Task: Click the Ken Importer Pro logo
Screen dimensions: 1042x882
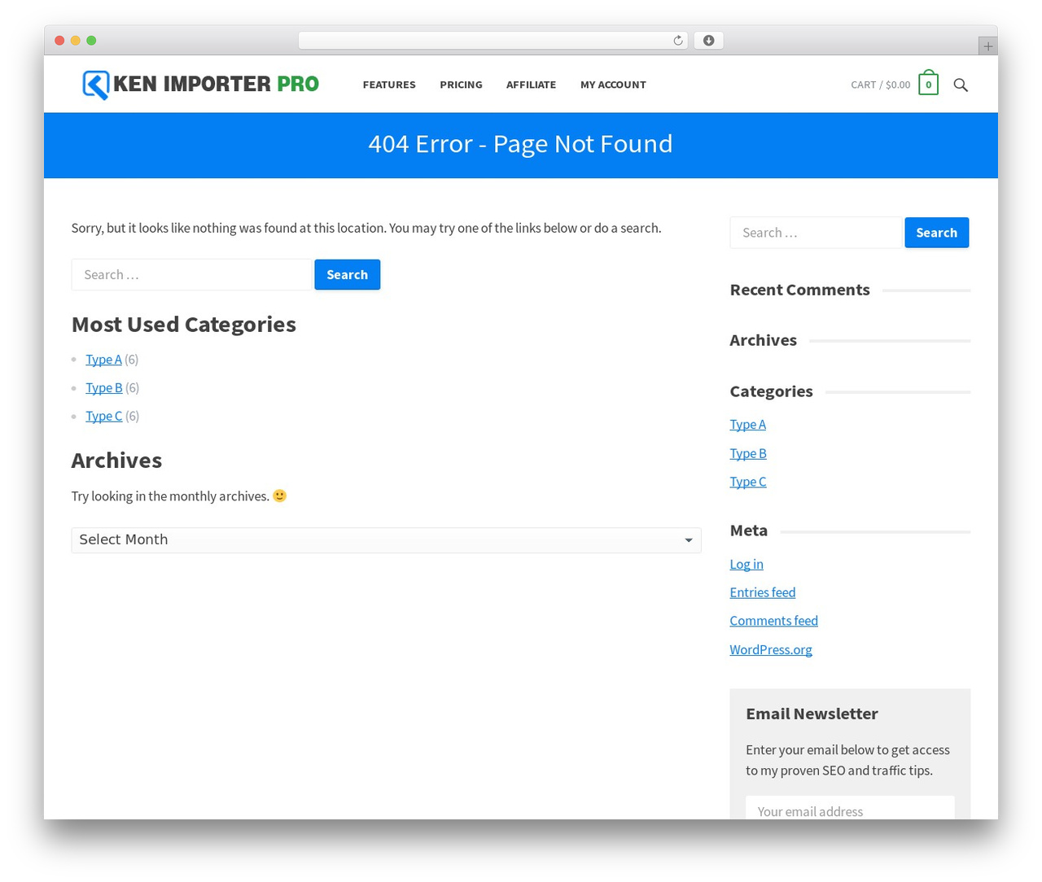Action: [x=200, y=85]
